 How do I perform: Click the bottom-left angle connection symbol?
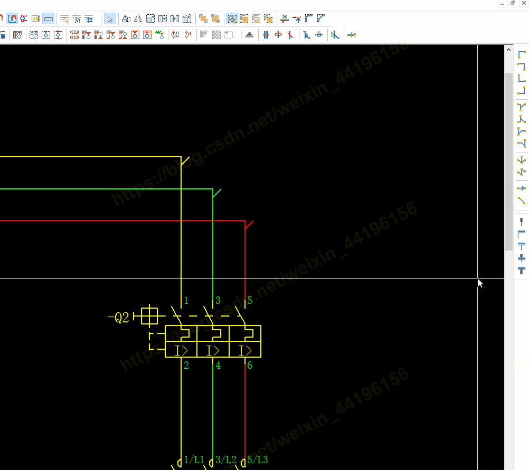522,79
